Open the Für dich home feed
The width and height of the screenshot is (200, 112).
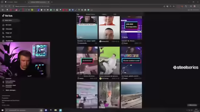point(7,25)
